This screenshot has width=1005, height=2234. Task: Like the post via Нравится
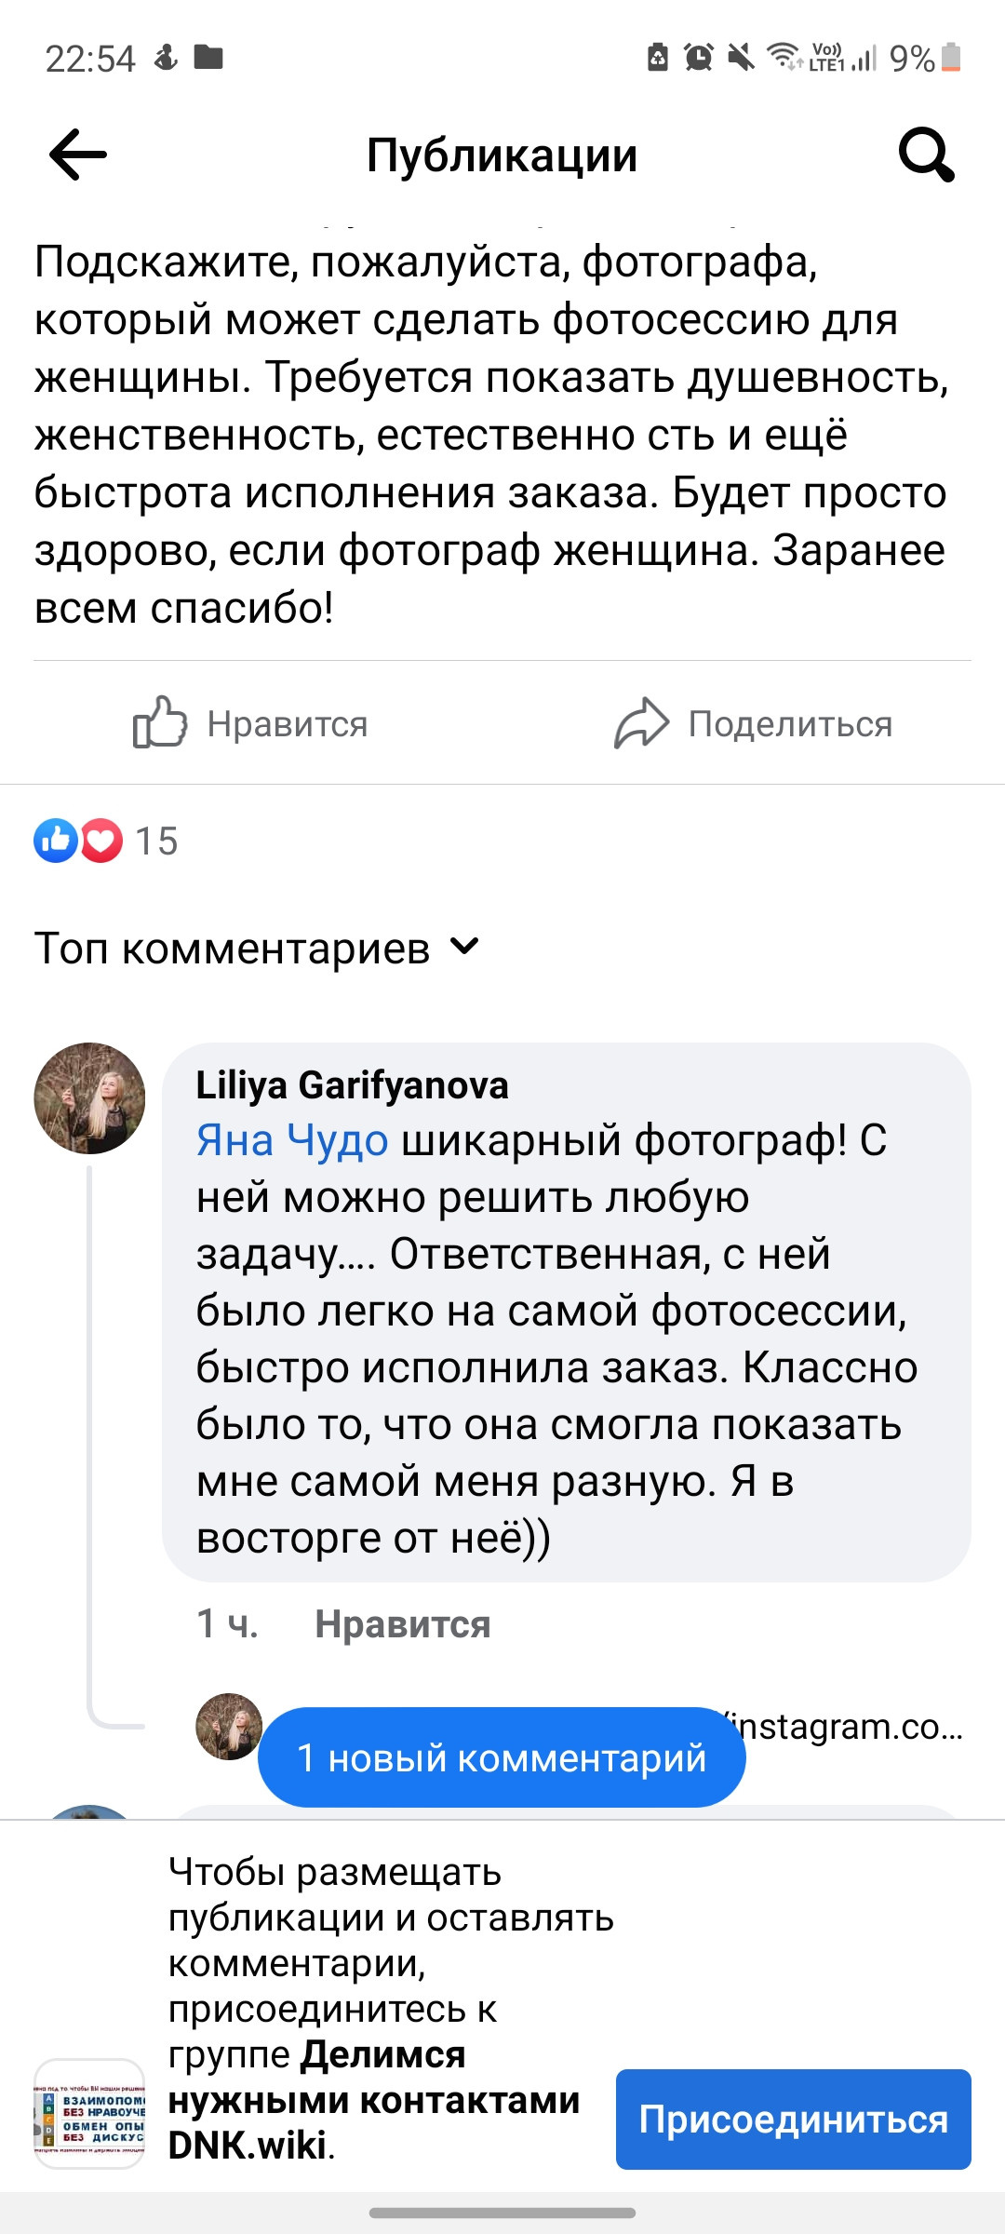click(x=288, y=724)
